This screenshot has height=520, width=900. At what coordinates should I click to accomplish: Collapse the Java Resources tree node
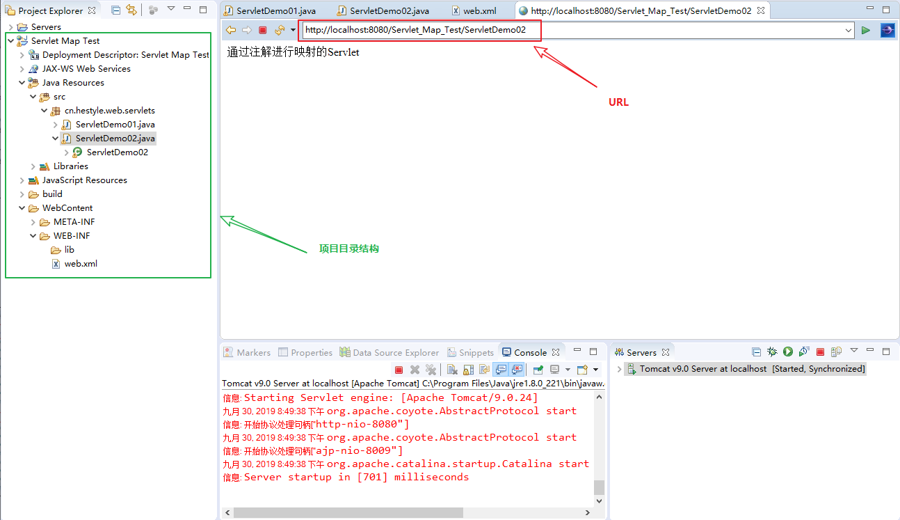[22, 82]
